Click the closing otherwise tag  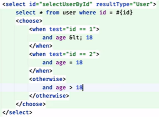[x=49, y=96]
